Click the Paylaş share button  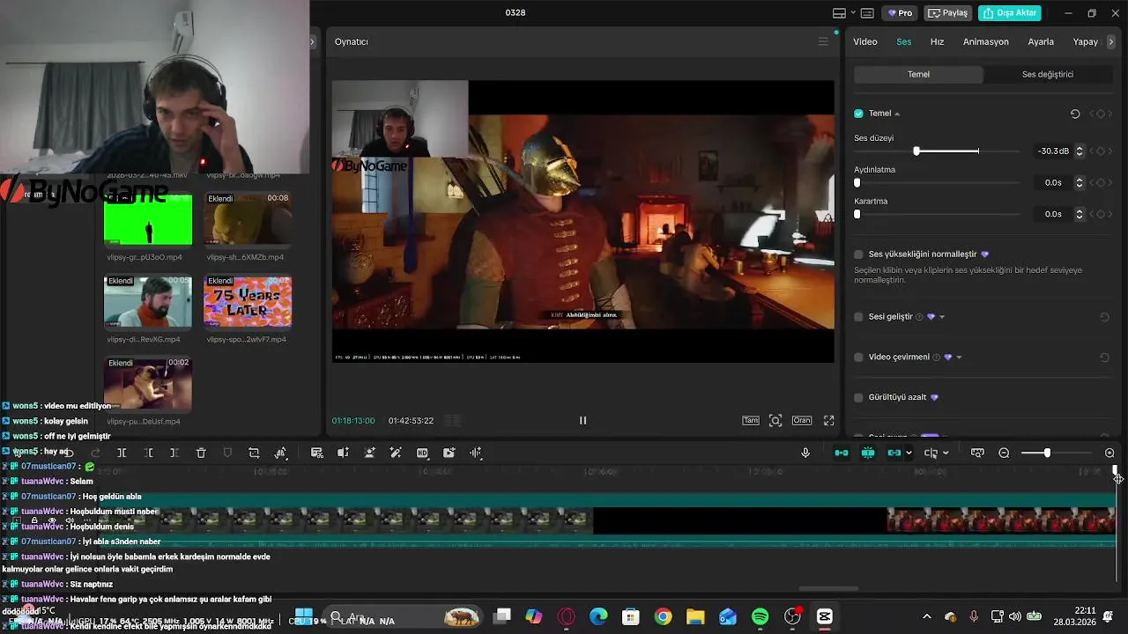coord(948,13)
